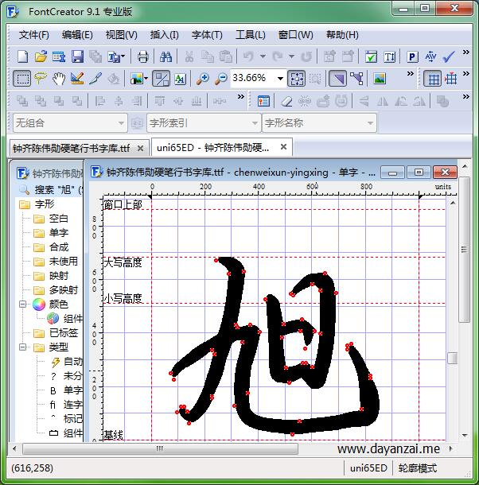Collapse the 类型 tree node
This screenshot has height=485, width=479.
point(22,347)
